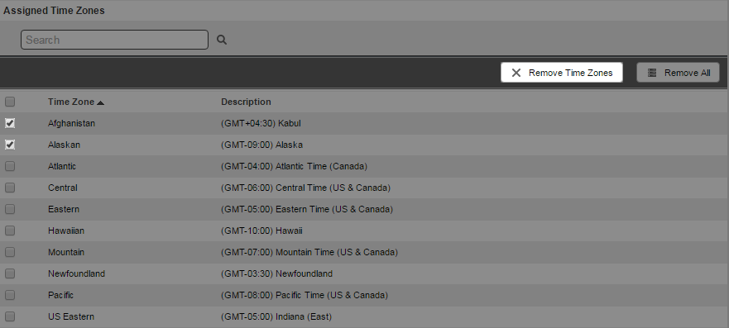Uncheck the Afghanistan time zone checkbox
Screen dimensions: 729x328
(x=10, y=123)
